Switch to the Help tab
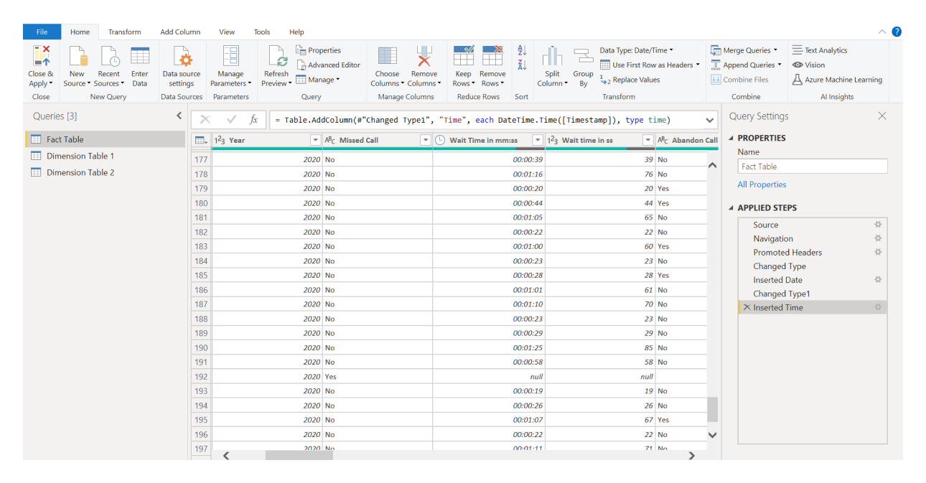Screen dimensions: 926x483 [296, 32]
